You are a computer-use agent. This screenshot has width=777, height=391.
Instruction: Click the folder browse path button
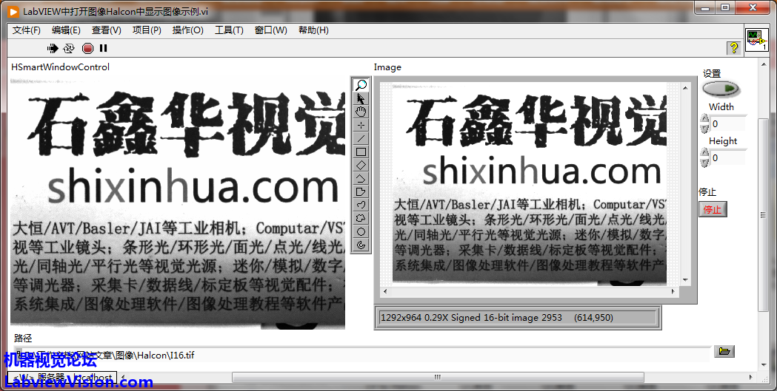coord(724,351)
